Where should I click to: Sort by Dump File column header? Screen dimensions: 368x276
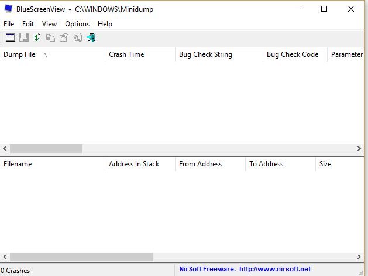[52, 54]
